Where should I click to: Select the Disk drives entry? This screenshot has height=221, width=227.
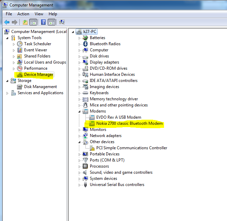point(99,56)
